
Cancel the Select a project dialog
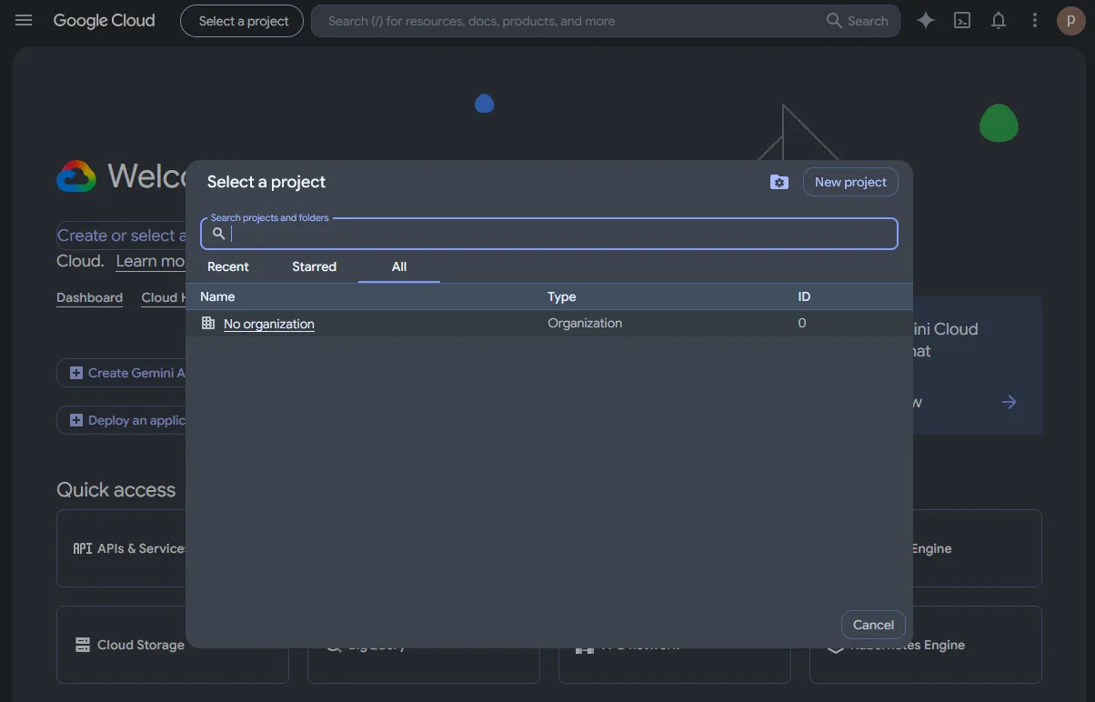coord(873,625)
